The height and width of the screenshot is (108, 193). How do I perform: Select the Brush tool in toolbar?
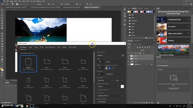2,31
